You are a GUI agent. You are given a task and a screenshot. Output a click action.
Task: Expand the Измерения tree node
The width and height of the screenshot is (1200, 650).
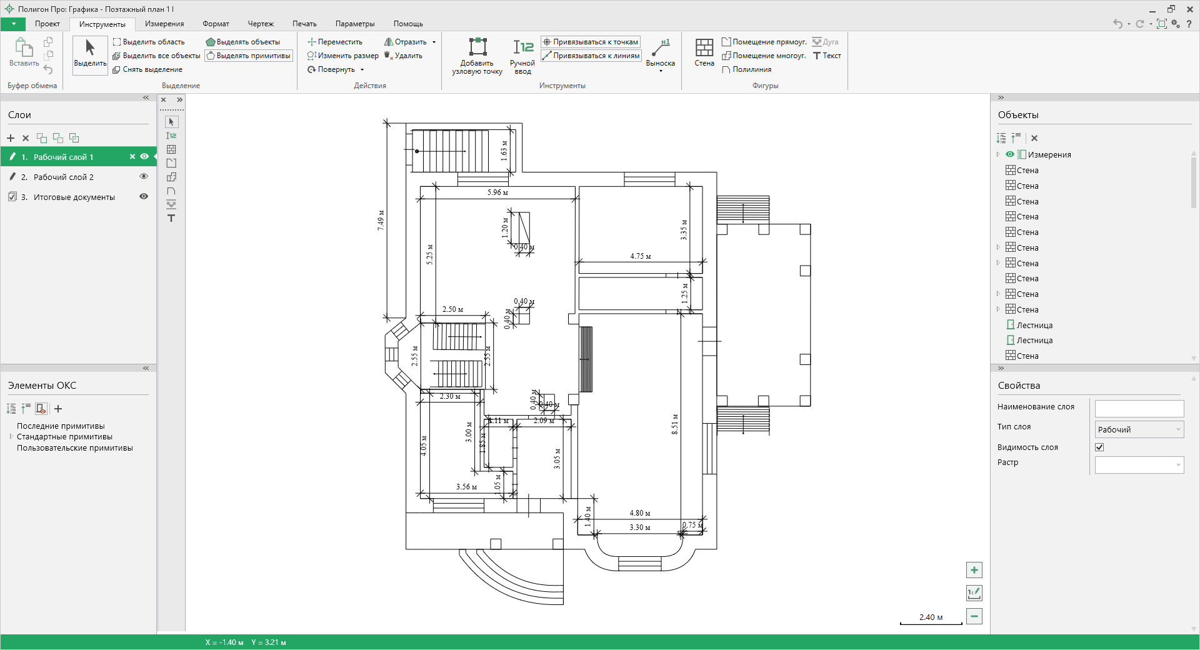998,154
